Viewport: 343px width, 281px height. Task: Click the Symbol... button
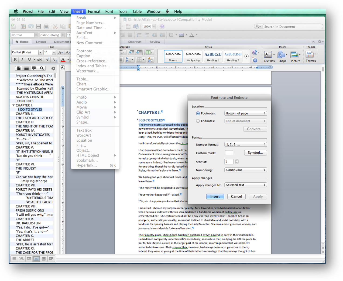click(x=255, y=152)
